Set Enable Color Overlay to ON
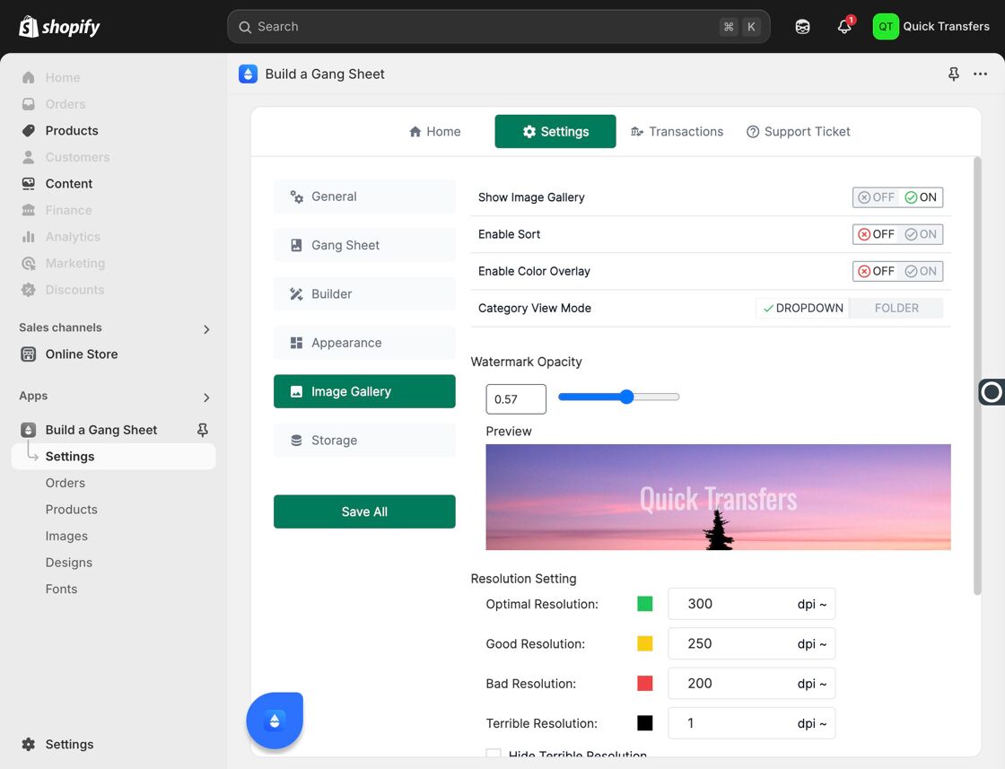Screen dimensions: 1005x769 pyautogui.click(x=921, y=272)
